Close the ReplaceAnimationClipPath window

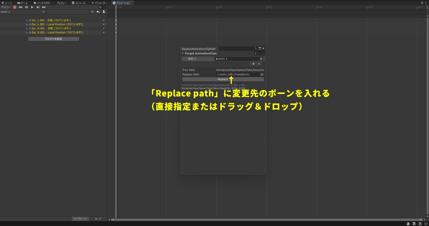[264, 49]
